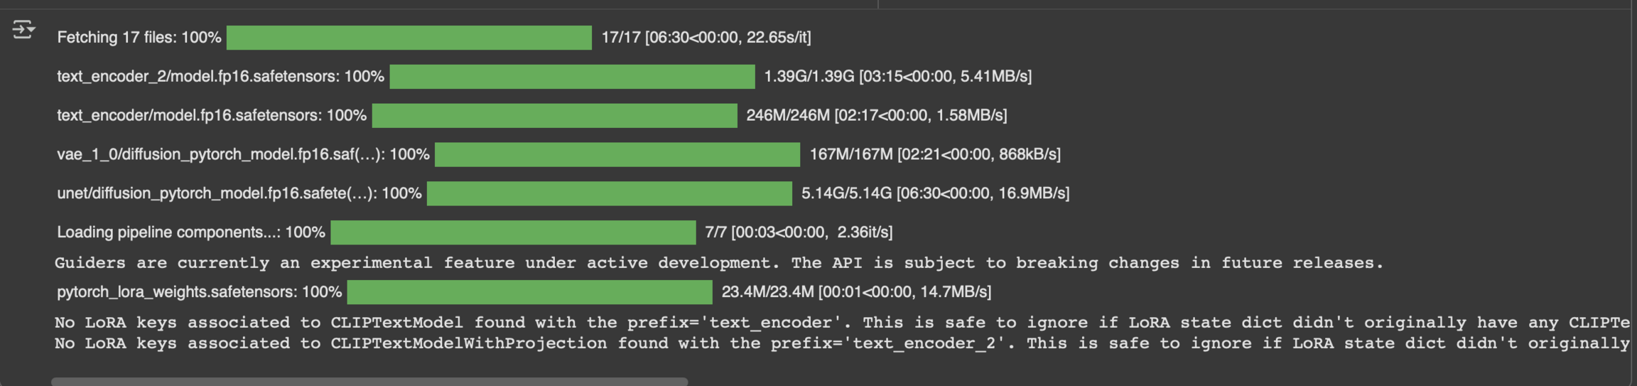Click the CLIPTextModel 'text_encoder' LoRA warning line

[x=838, y=323]
